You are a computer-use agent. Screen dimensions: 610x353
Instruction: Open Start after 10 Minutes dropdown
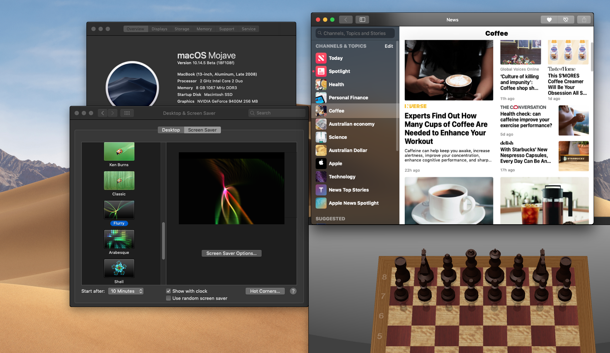[x=126, y=291]
